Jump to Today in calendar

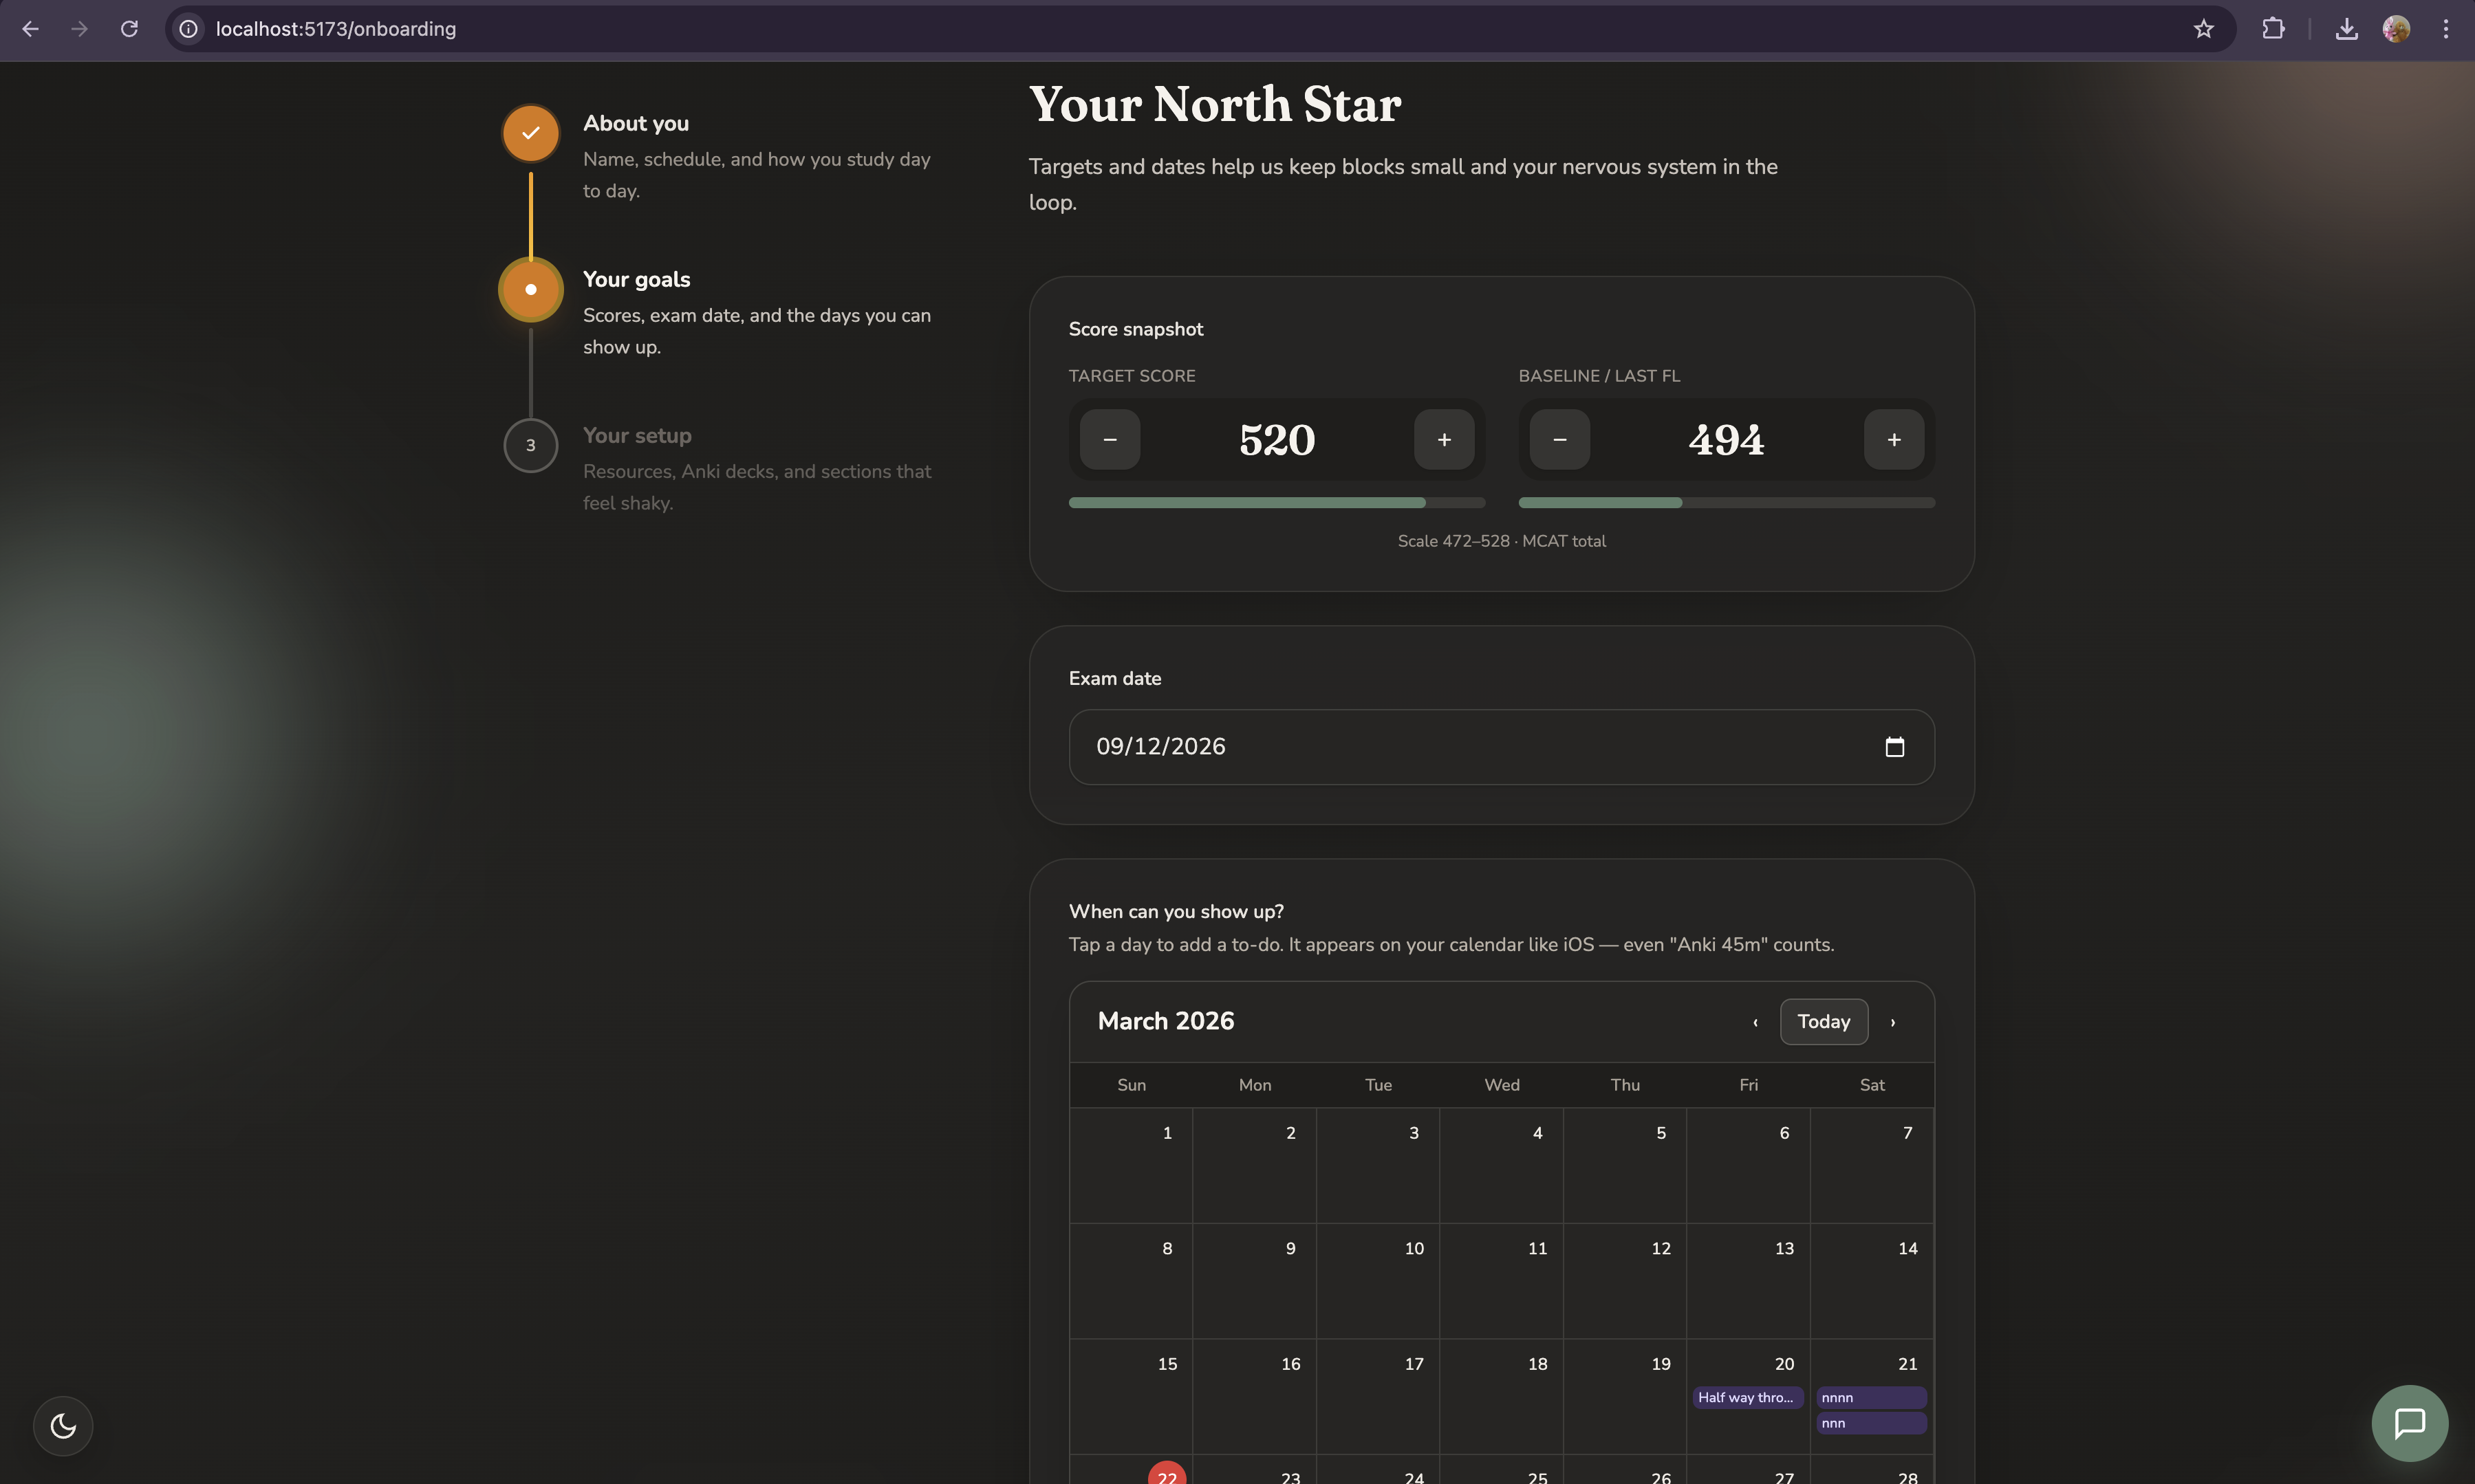point(1823,1022)
